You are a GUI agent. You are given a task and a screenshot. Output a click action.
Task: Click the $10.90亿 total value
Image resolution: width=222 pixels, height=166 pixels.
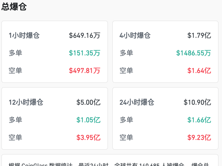(197, 102)
